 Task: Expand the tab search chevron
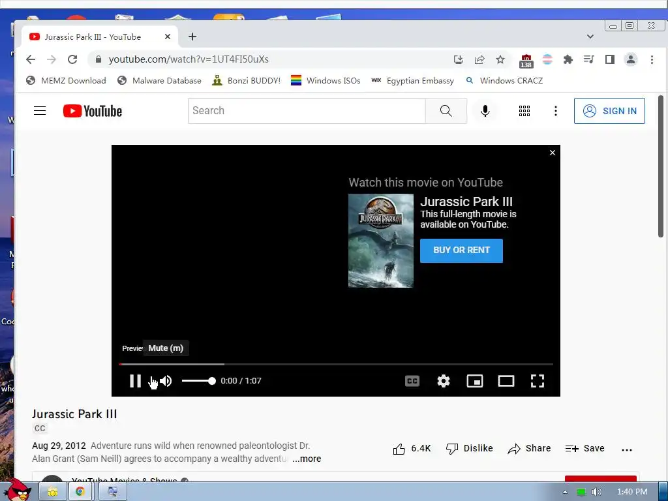pyautogui.click(x=590, y=37)
